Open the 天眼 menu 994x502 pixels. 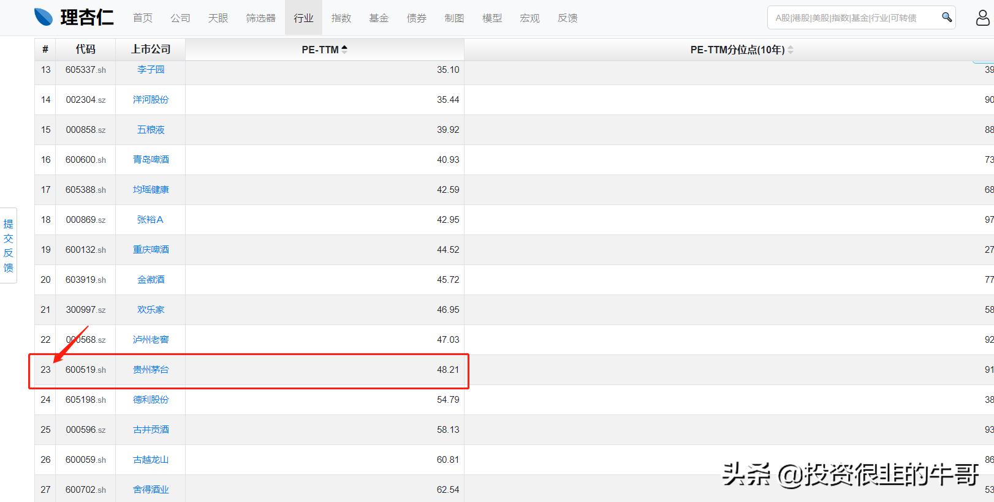[218, 18]
